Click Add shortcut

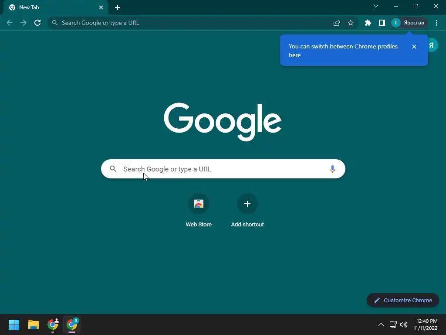(x=247, y=211)
